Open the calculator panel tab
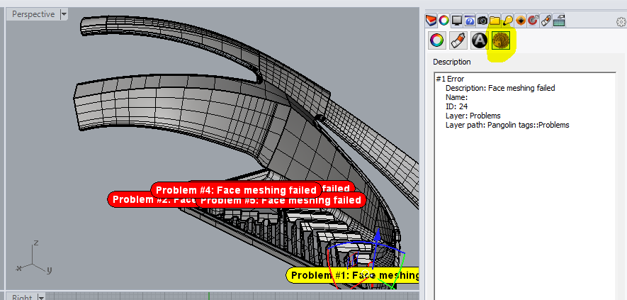 click(x=559, y=21)
